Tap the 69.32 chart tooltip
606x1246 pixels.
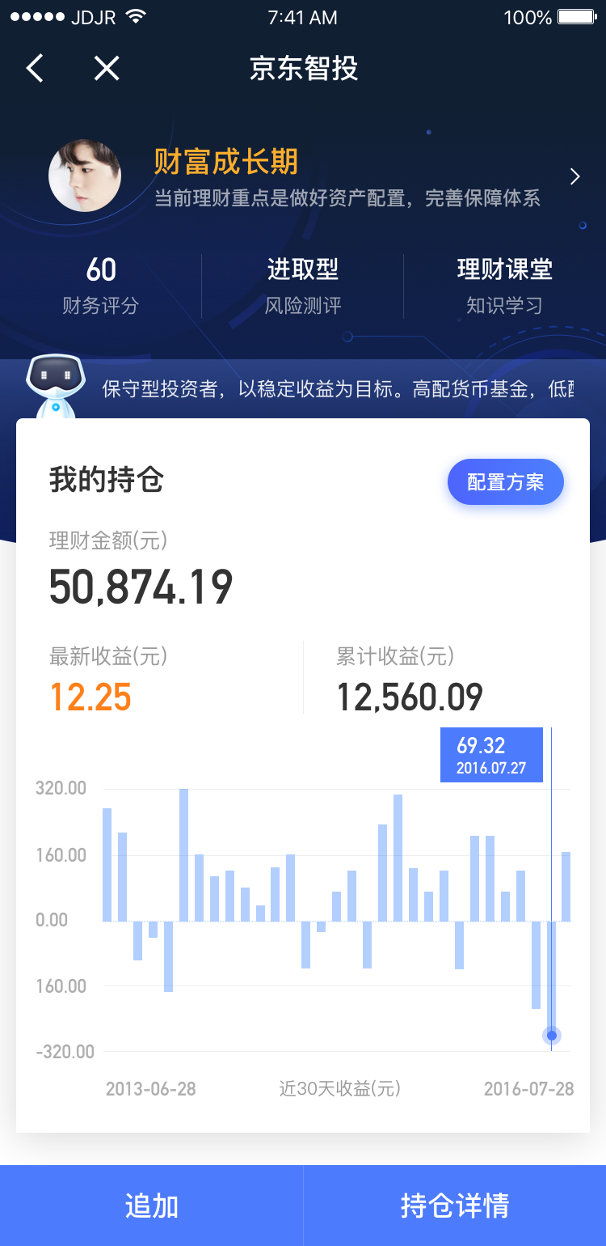pos(491,755)
